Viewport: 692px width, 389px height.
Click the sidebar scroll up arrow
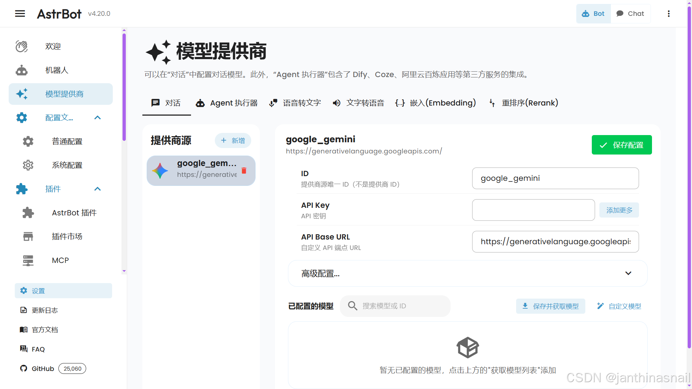(124, 30)
